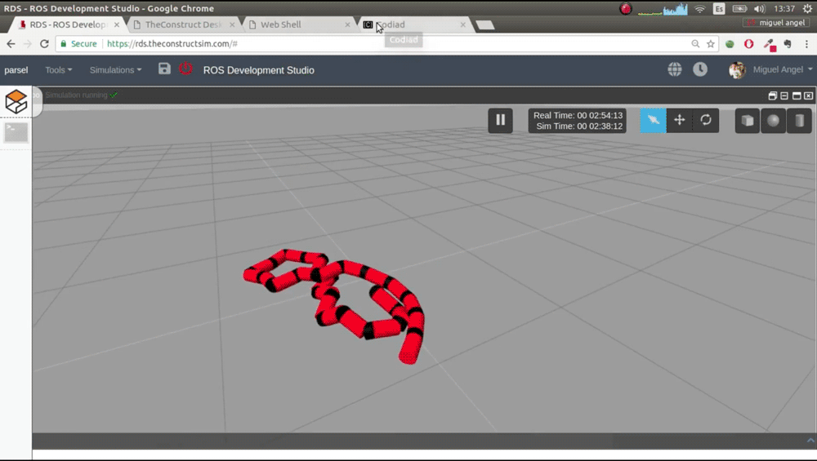Insert a cylinder shape

799,120
